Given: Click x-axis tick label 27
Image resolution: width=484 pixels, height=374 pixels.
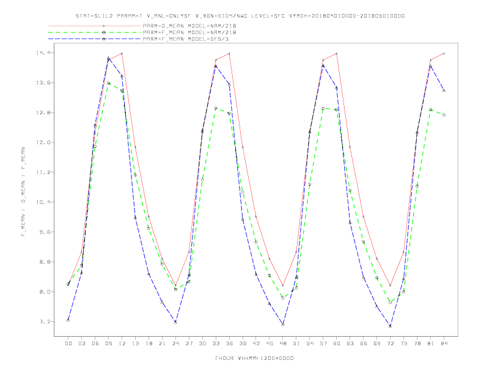Looking at the screenshot, I should click(189, 343).
